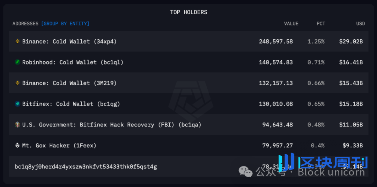Click the Binance logo beside Cold Wallet (3M219)
The width and height of the screenshot is (377, 187).
pos(17,83)
